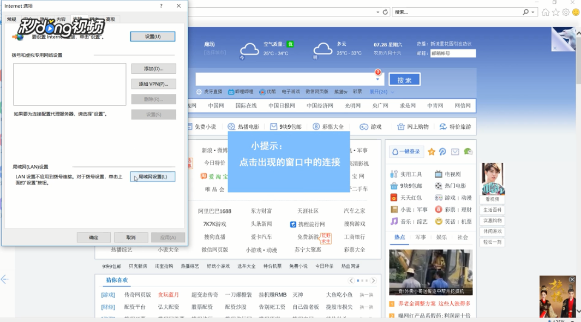Expand the 展开(24) links list
Image resolution: width=581 pixels, height=322 pixels.
(381, 92)
